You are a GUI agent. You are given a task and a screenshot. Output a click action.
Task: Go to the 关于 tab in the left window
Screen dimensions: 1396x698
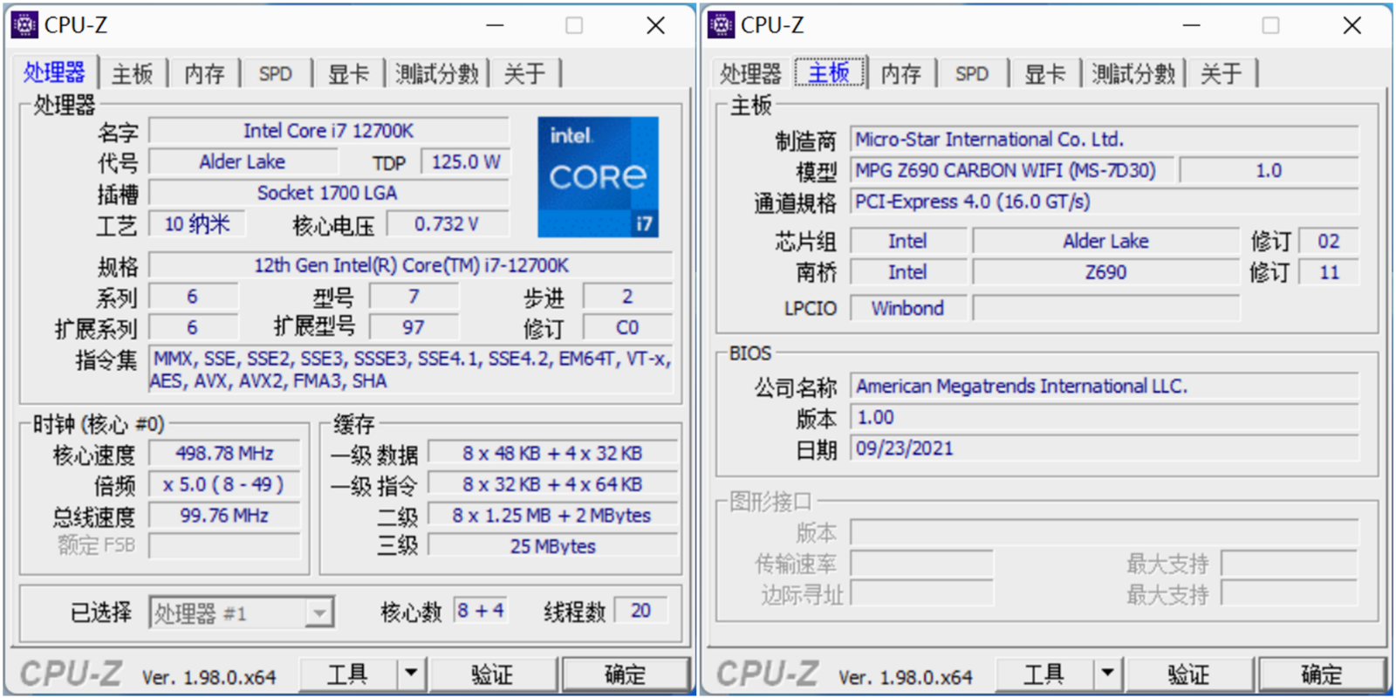click(524, 74)
